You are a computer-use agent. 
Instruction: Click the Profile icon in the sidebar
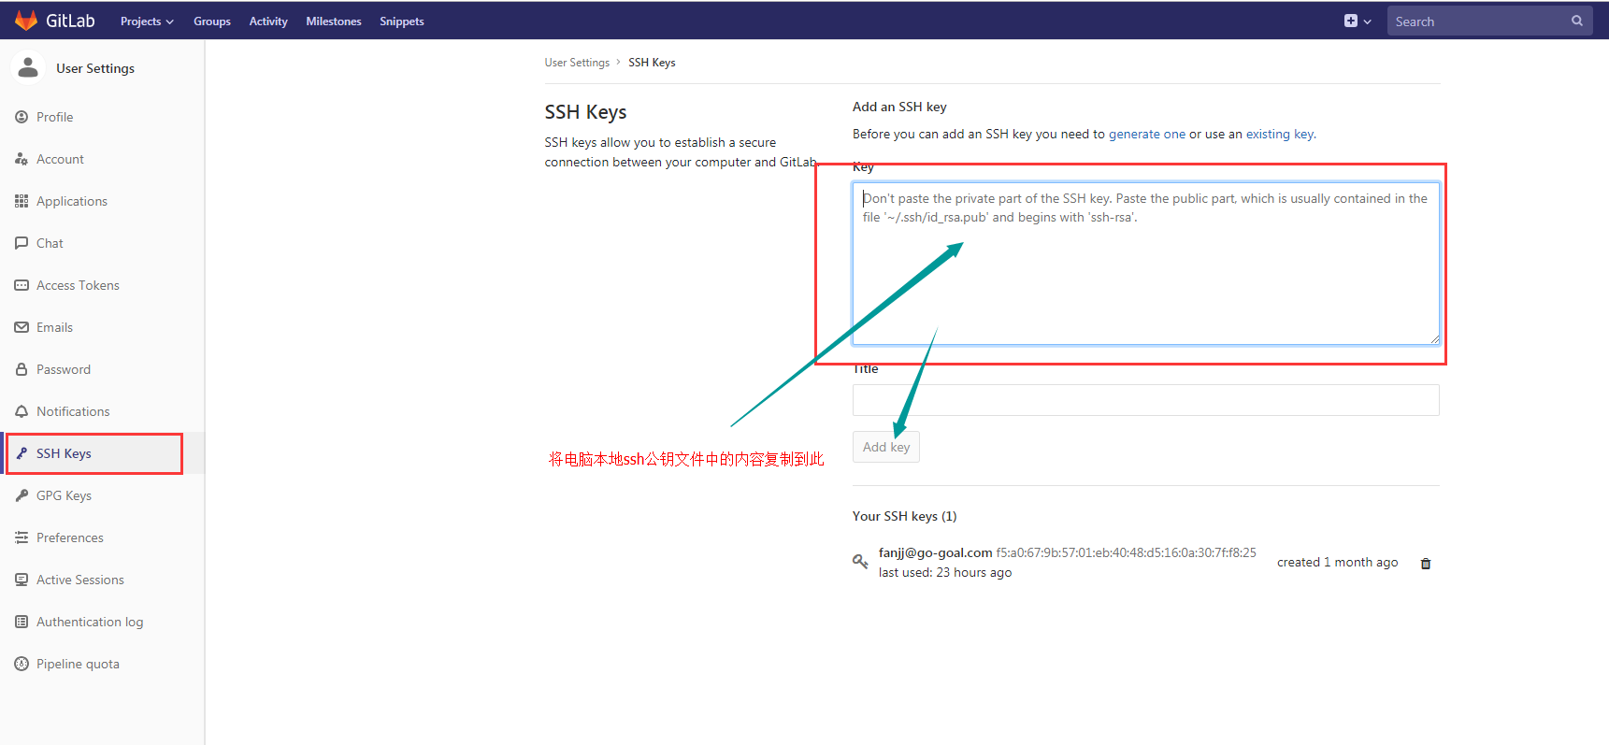tap(22, 117)
